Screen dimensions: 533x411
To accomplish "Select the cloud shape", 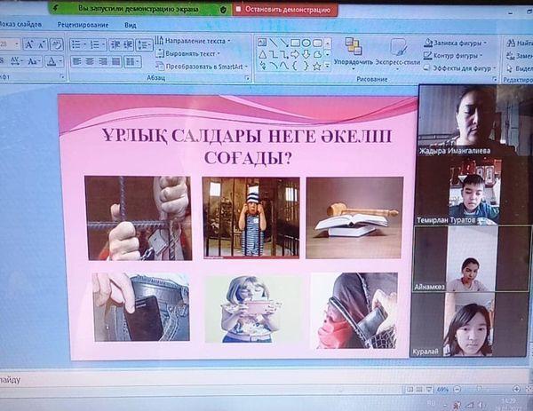I will pos(317,54).
